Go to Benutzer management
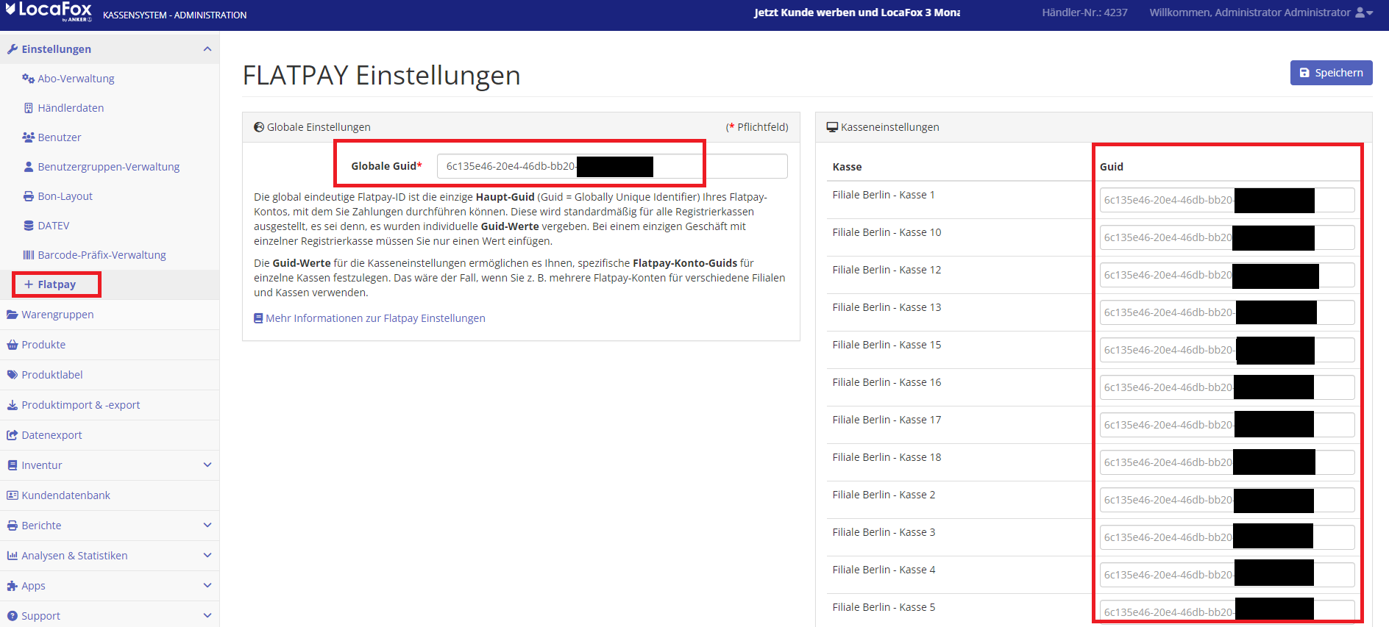Image resolution: width=1389 pixels, height=627 pixels. coord(60,137)
